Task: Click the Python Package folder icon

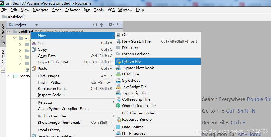Action: pyautogui.click(x=118, y=54)
